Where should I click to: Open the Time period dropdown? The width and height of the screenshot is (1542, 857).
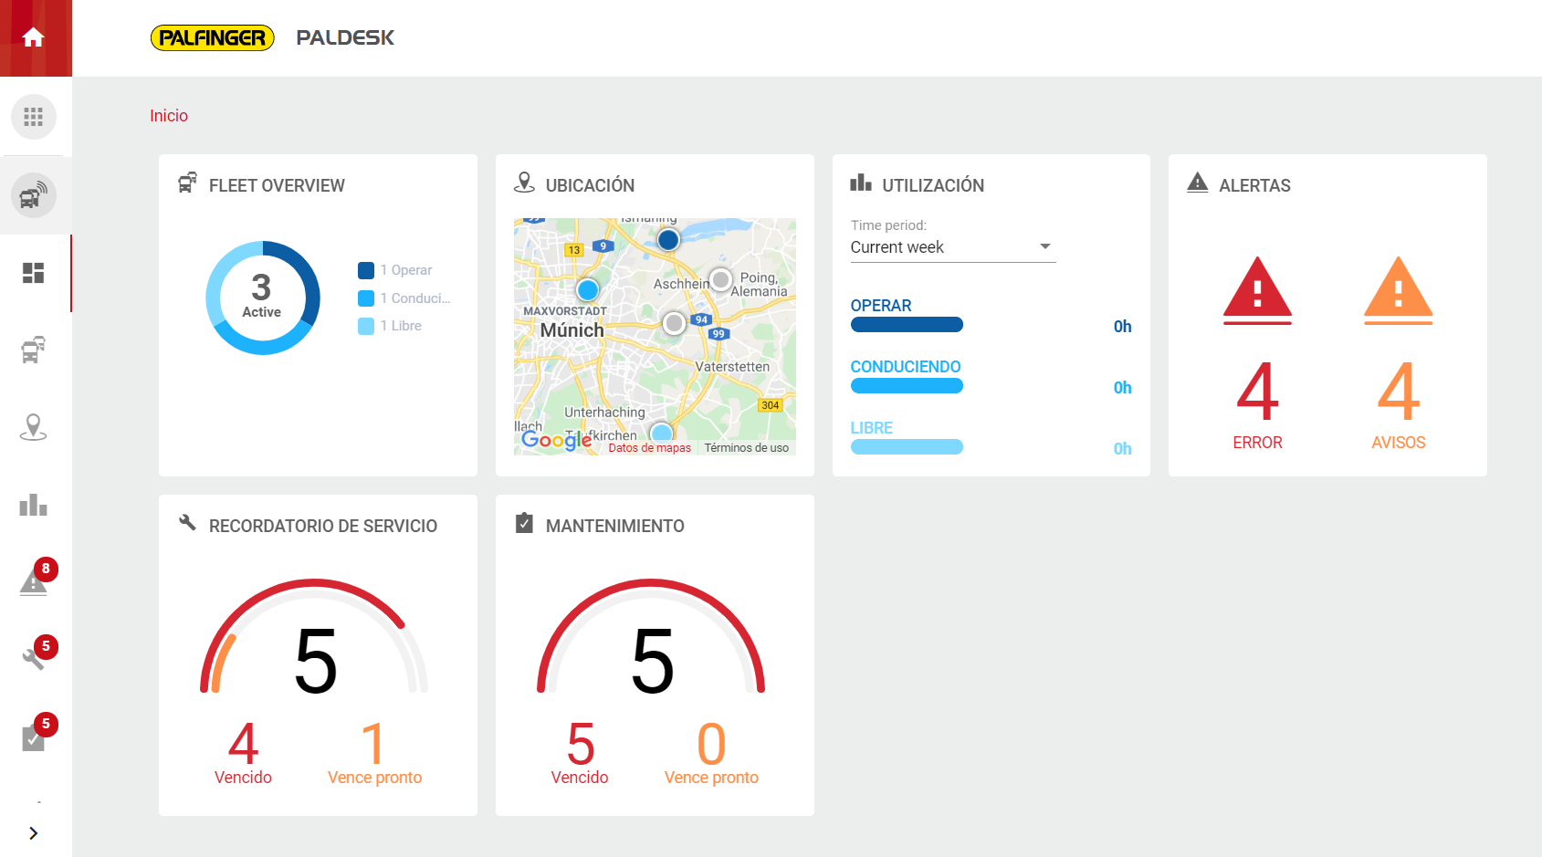952,246
